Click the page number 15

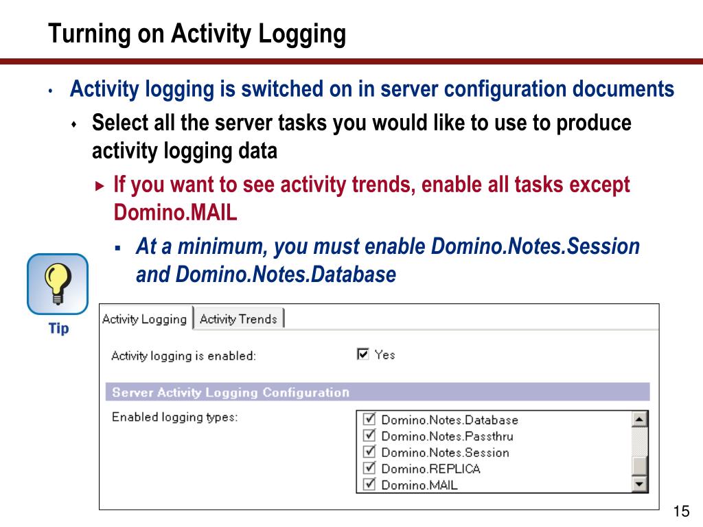[682, 511]
